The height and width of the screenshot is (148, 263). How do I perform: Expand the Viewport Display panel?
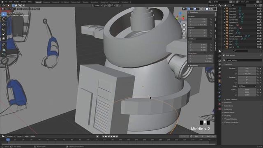[x=231, y=119]
